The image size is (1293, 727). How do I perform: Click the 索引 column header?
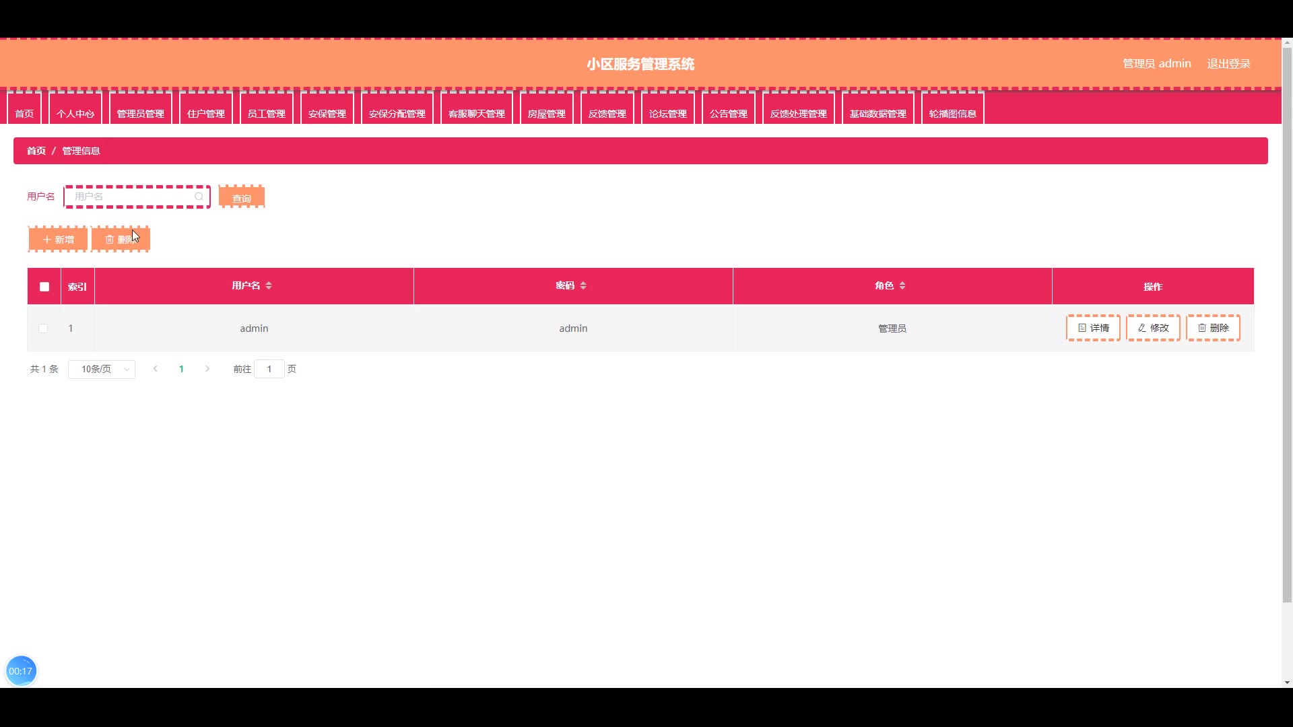pyautogui.click(x=77, y=287)
